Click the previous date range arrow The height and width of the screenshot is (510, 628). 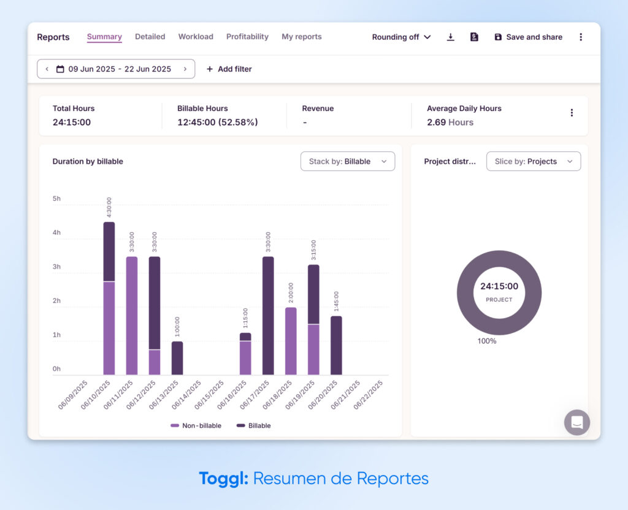tap(47, 69)
